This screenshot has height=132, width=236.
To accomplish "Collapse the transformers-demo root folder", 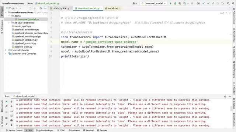I will 6,12.
